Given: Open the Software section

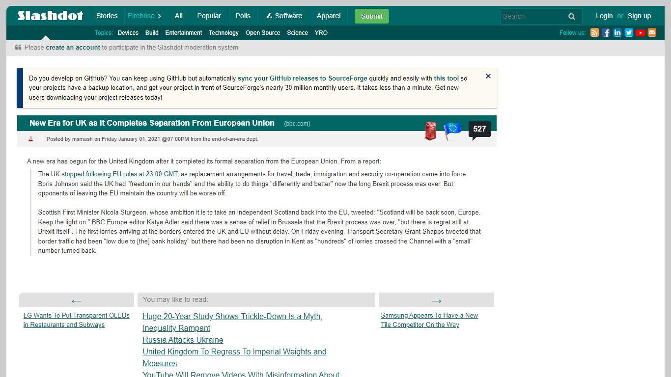Looking at the screenshot, I should click(284, 16).
